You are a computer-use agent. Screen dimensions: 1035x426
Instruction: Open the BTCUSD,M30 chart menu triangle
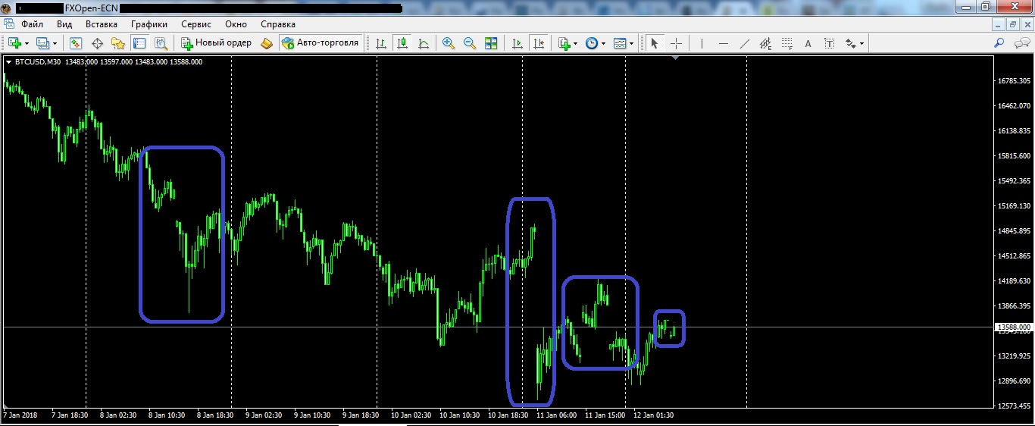point(8,62)
